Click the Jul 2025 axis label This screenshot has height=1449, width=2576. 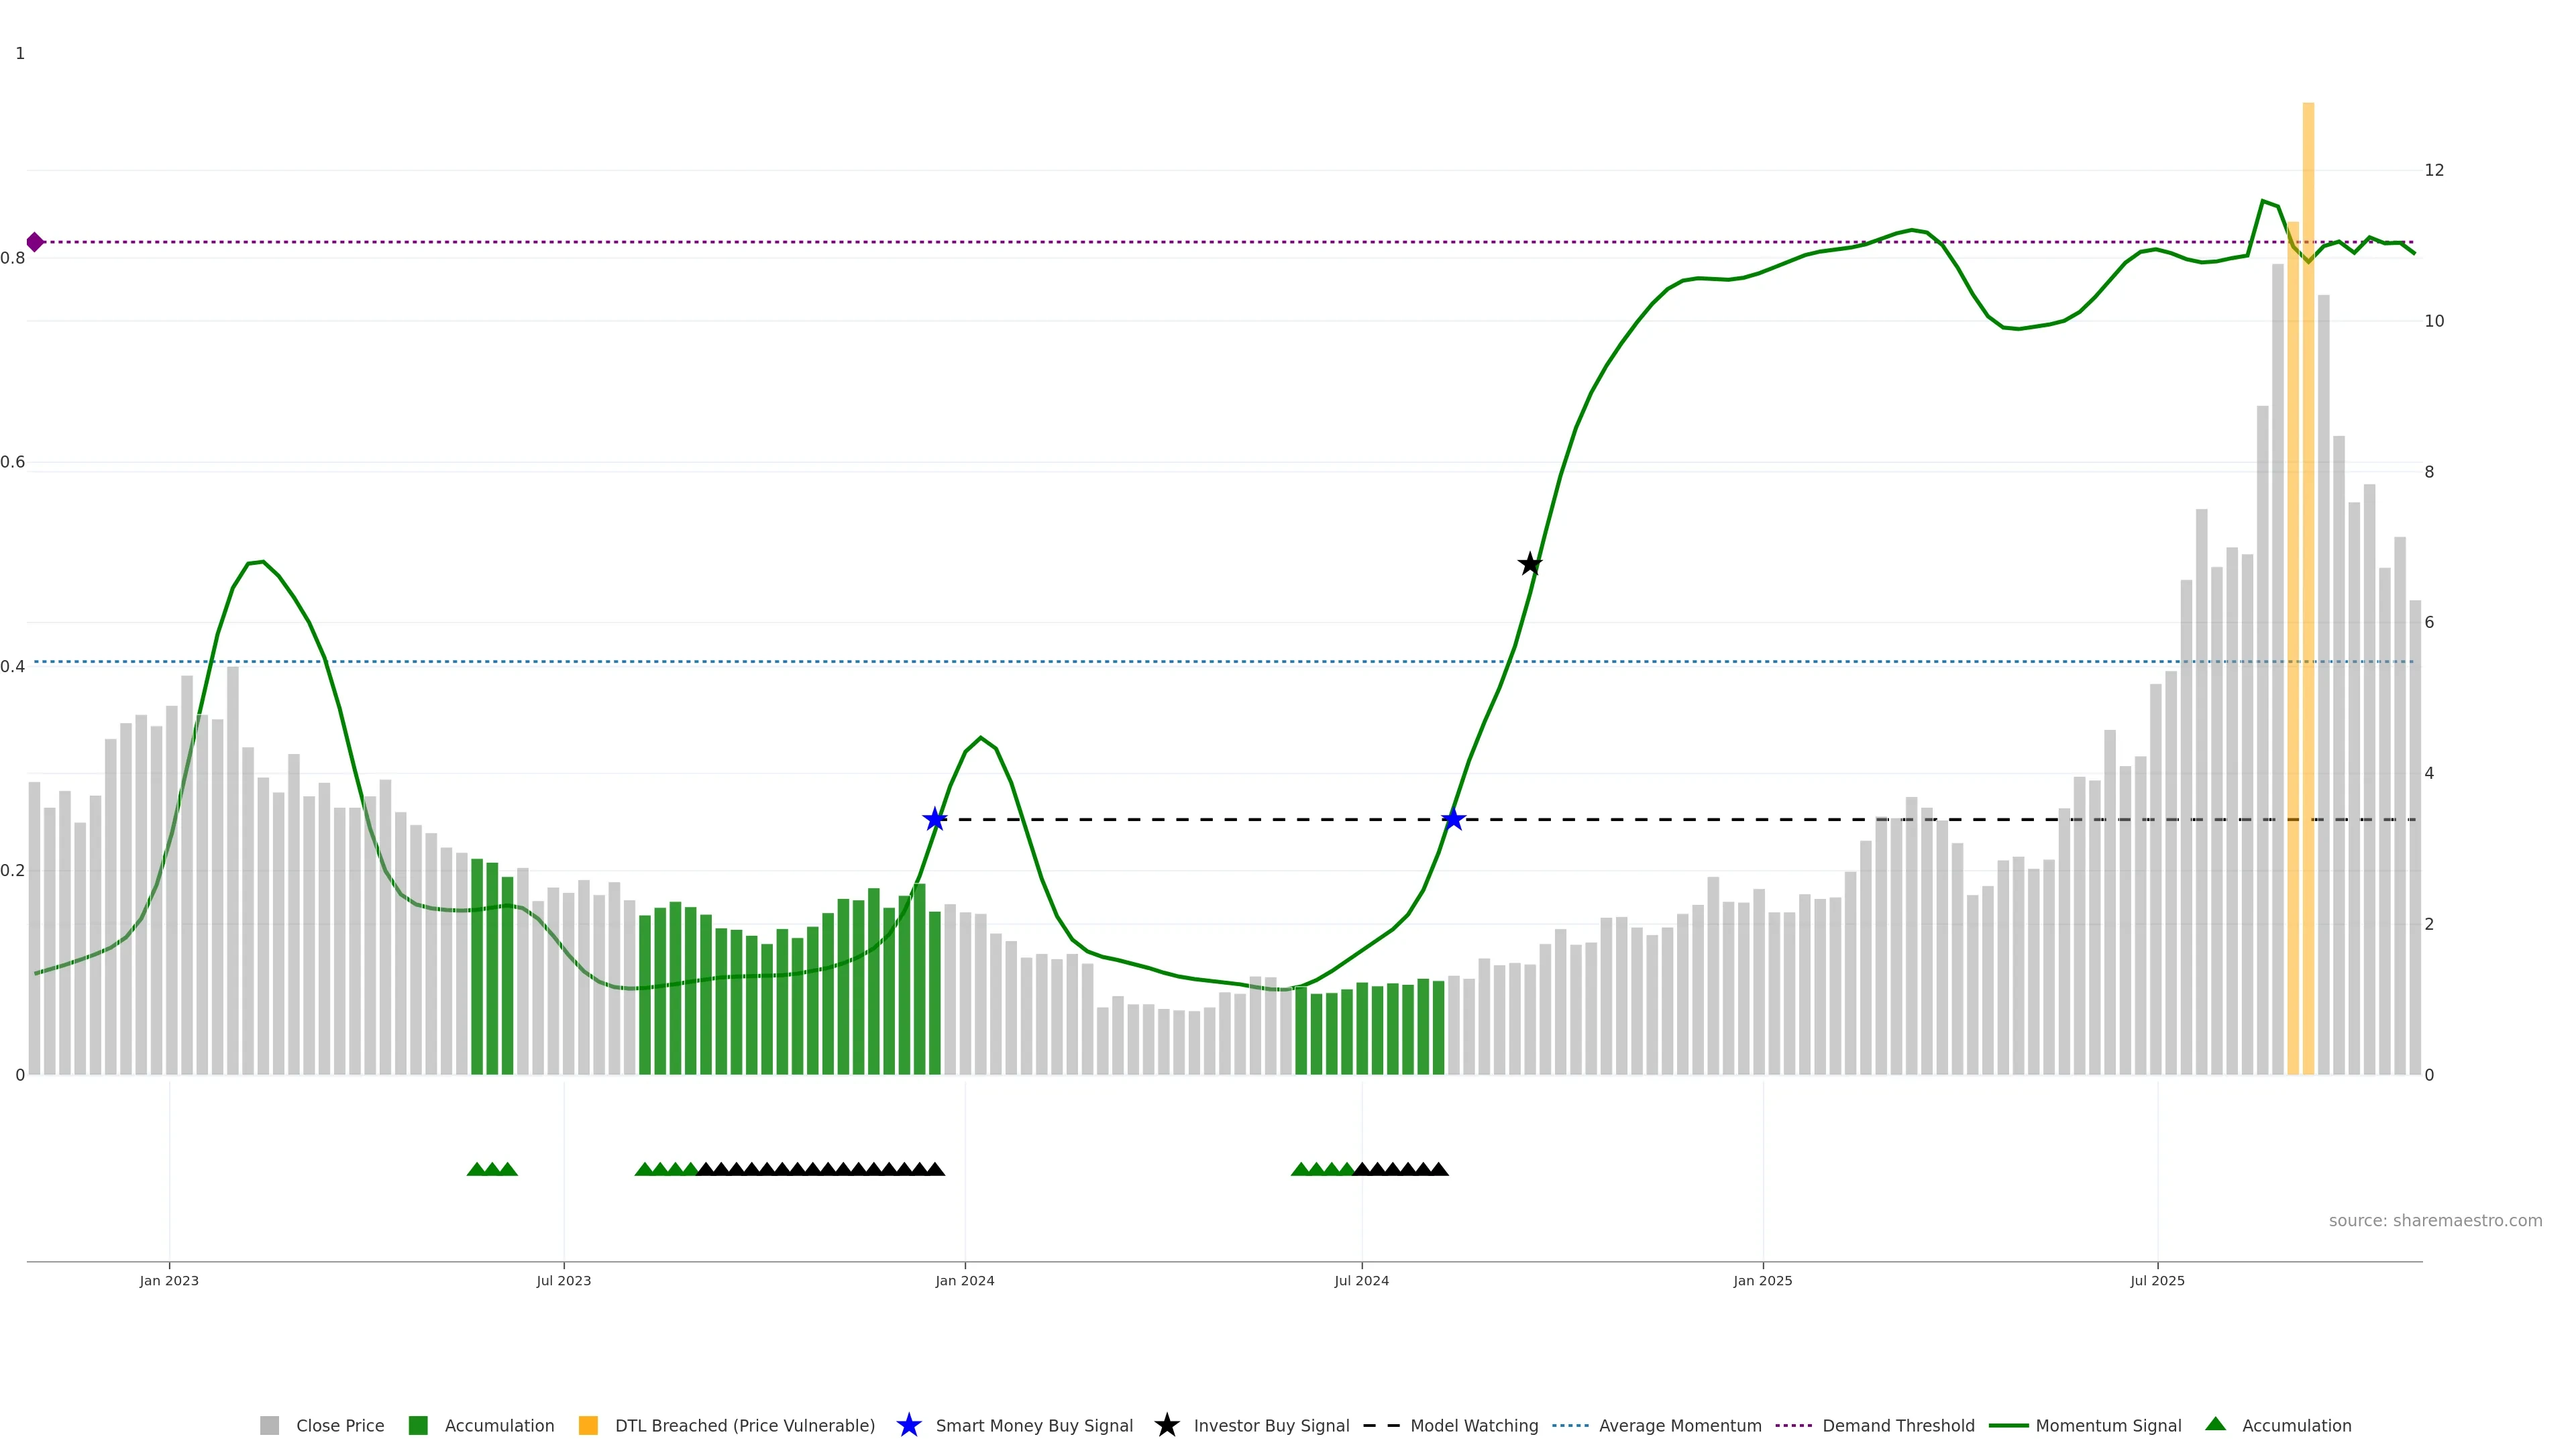2157,1280
